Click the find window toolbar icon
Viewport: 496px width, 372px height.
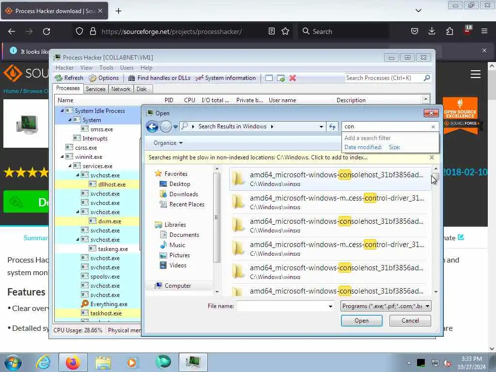coord(269,78)
